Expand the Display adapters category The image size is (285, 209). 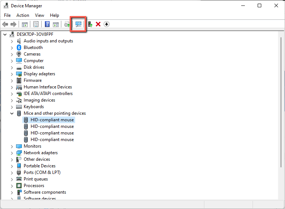pyautogui.click(x=12, y=74)
